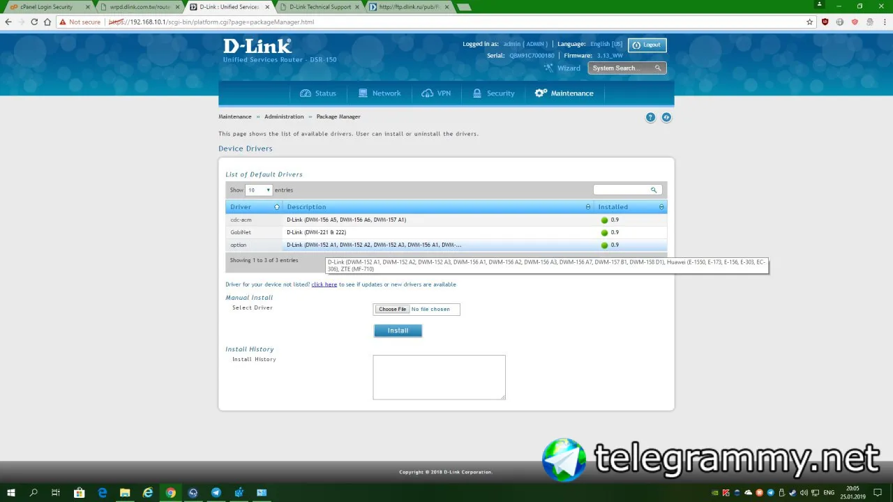Screen dimensions: 893x502
Task: Click the Administration breadcrumb link
Action: (x=284, y=116)
